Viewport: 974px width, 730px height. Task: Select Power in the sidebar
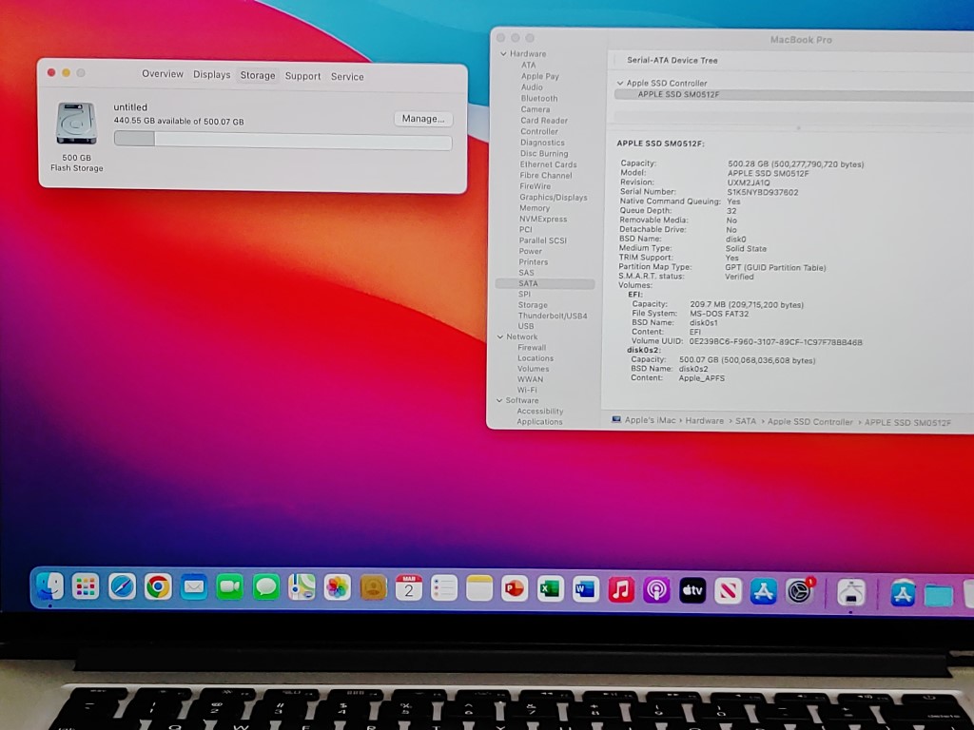[x=531, y=251]
